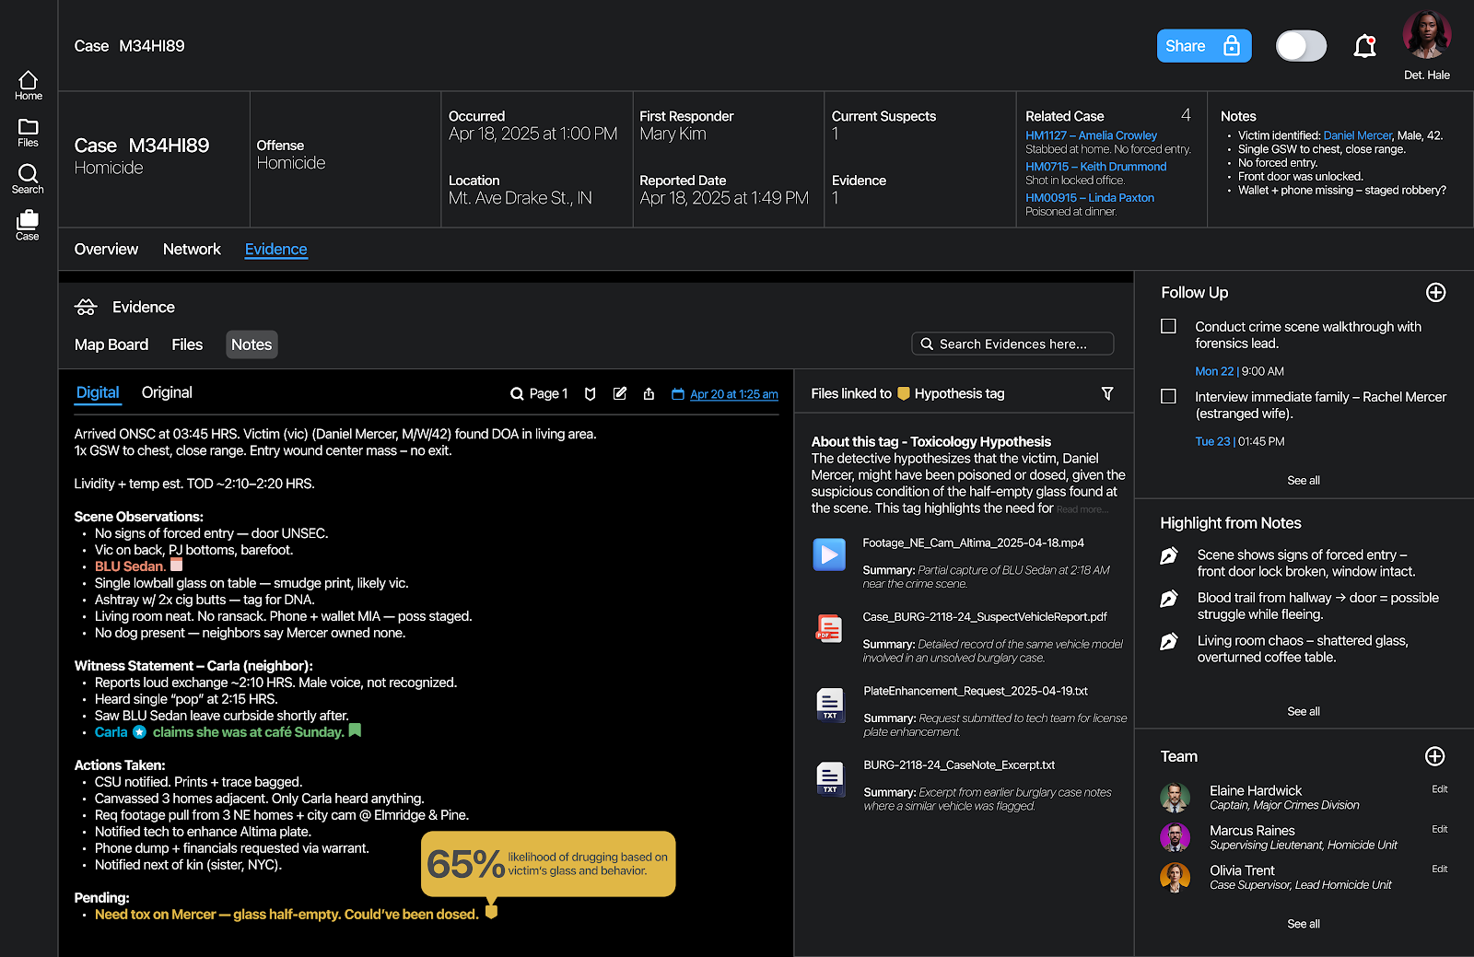Viewport: 1474px width, 957px height.
Task: Open PlateEnhancement_Request txt file icon
Action: (x=830, y=705)
